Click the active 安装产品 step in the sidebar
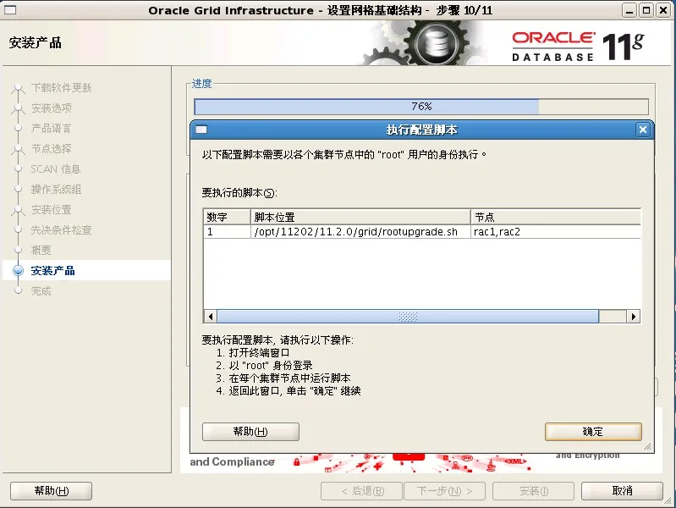676x508 pixels. (x=53, y=271)
